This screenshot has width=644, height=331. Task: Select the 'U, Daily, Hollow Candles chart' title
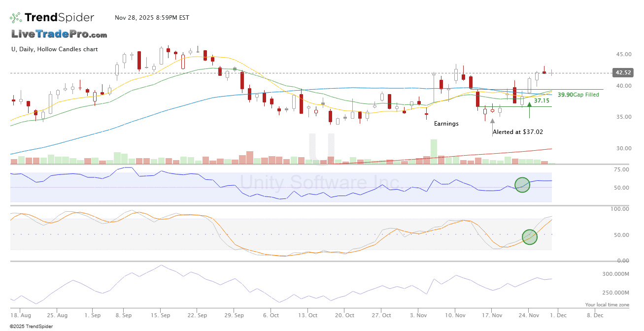54,49
